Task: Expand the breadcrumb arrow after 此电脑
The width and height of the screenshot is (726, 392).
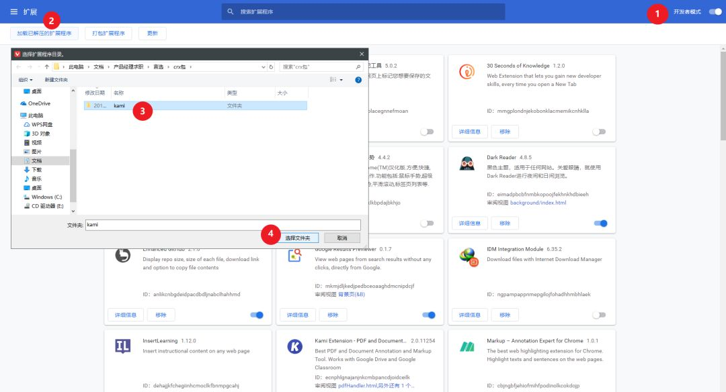Action: coord(89,67)
